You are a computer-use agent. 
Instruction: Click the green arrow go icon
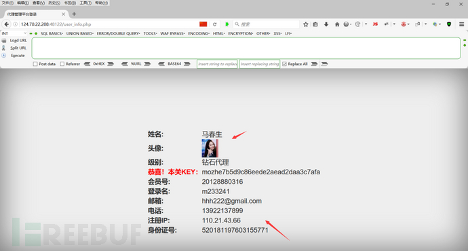[x=227, y=24]
